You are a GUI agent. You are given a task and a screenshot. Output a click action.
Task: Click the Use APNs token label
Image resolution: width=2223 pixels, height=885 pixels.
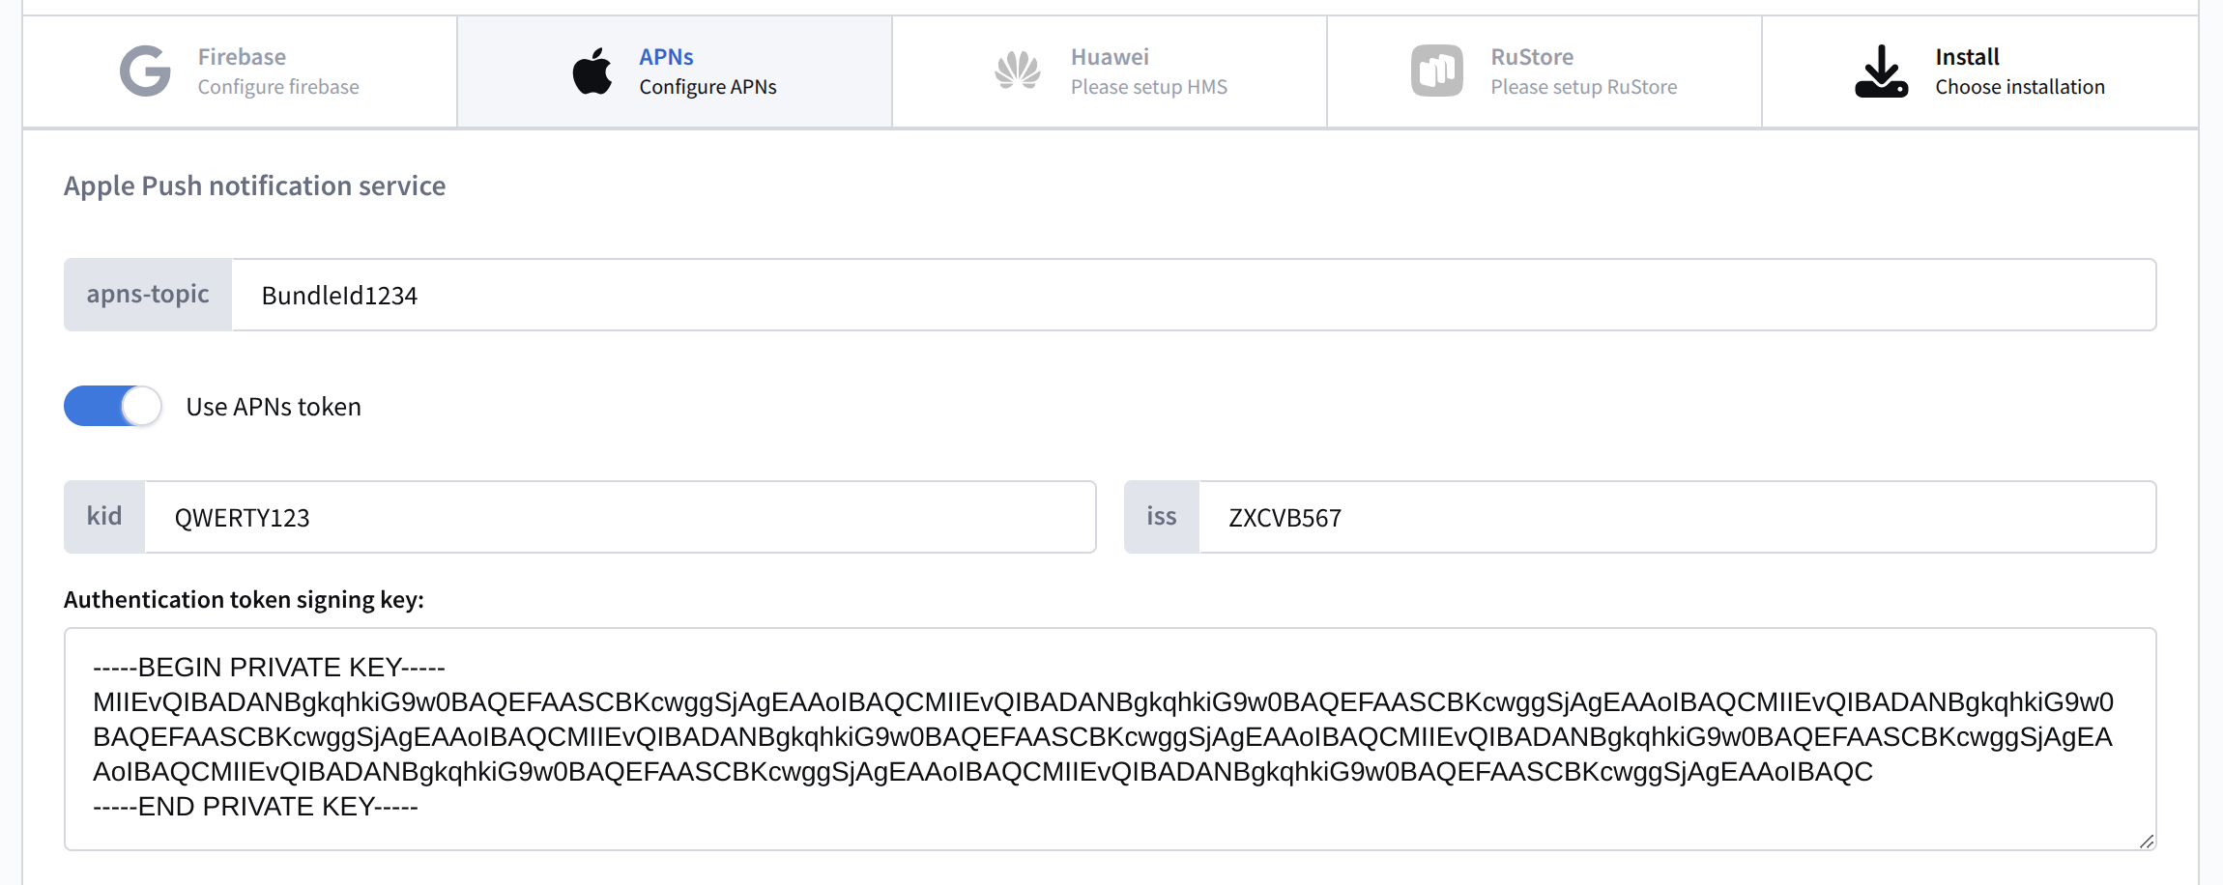pyautogui.click(x=274, y=407)
